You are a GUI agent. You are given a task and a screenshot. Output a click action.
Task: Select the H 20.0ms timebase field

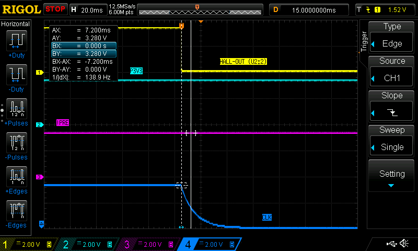pos(88,10)
